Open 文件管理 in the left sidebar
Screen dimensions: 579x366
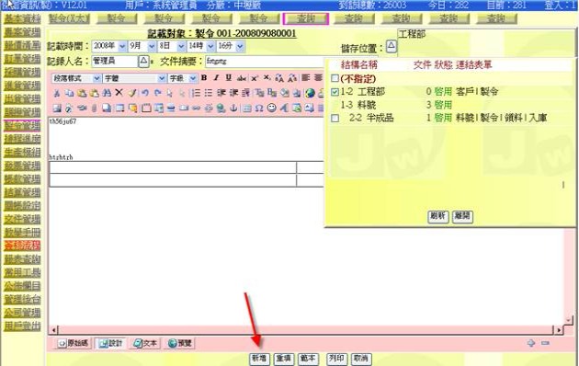point(22,219)
